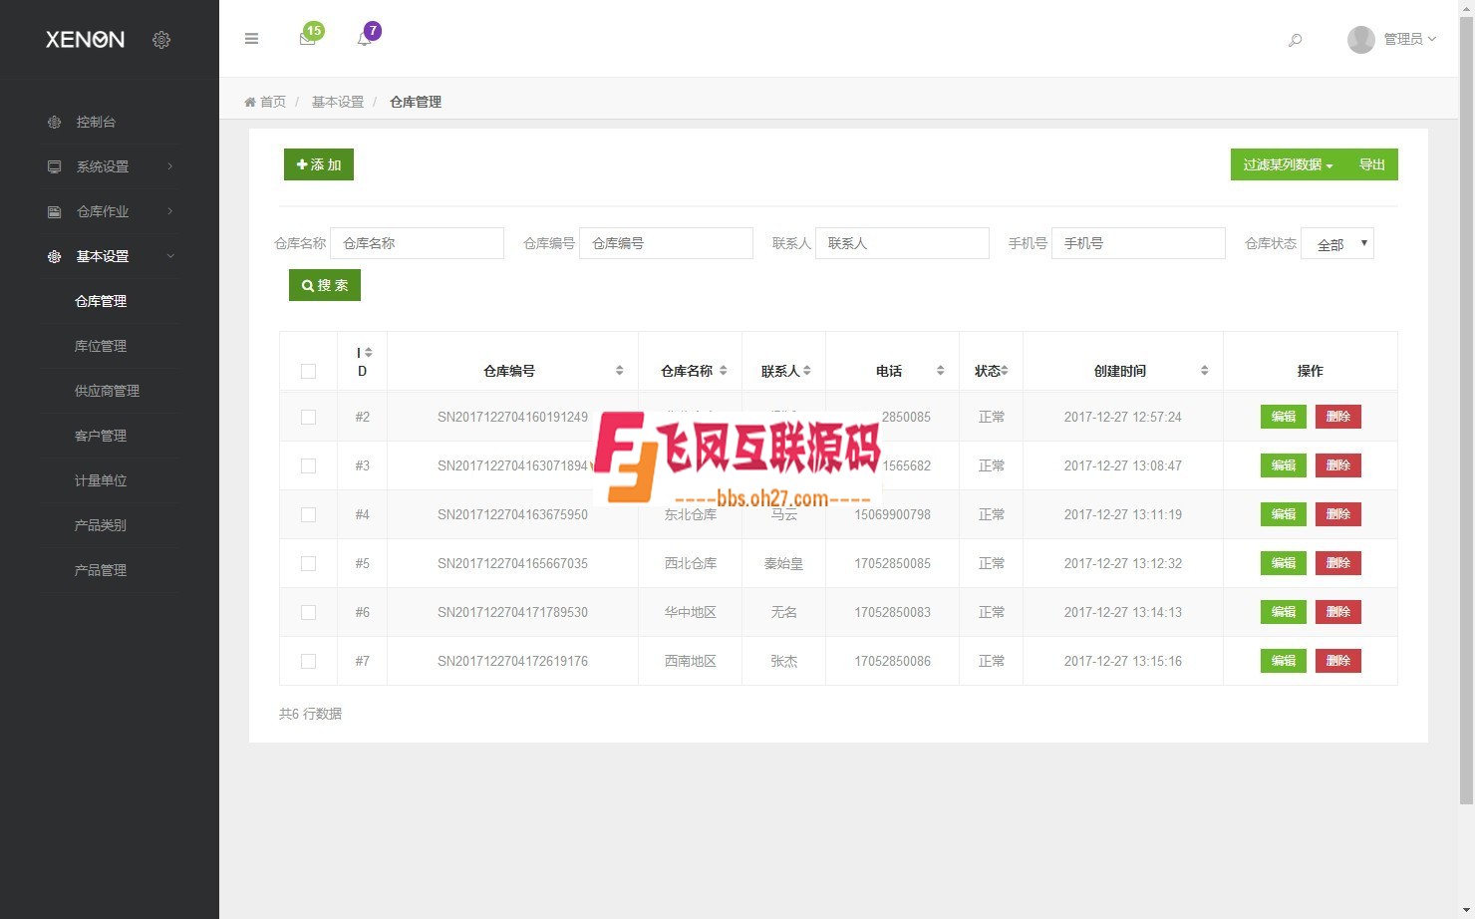Click 编辑 for row #5
The height and width of the screenshot is (919, 1475).
[1284, 563]
